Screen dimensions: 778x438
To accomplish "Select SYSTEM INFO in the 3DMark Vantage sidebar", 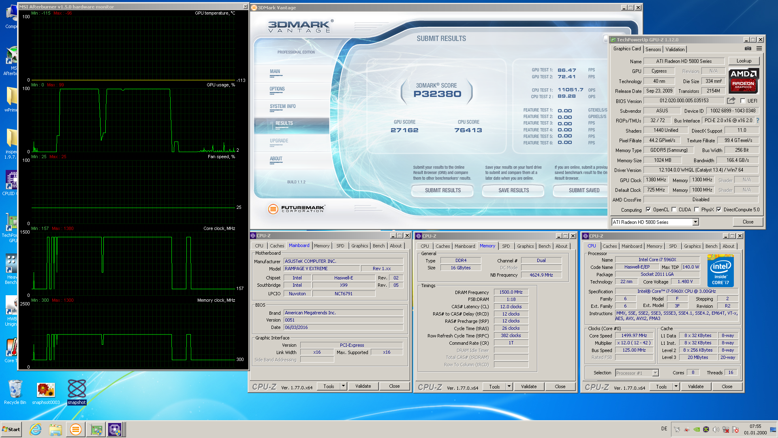I will (x=283, y=106).
